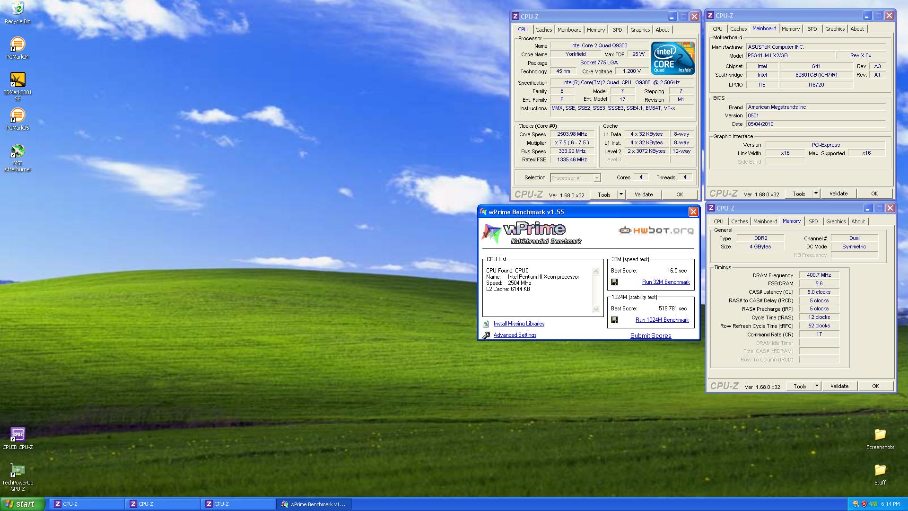
Task: Open Install Missing Libraries link
Action: 519,324
